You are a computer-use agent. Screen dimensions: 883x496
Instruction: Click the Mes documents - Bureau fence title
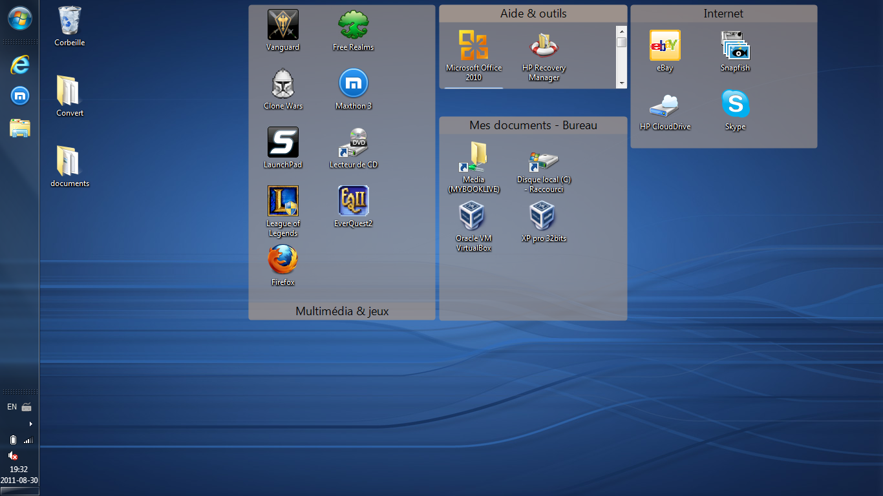pos(533,125)
